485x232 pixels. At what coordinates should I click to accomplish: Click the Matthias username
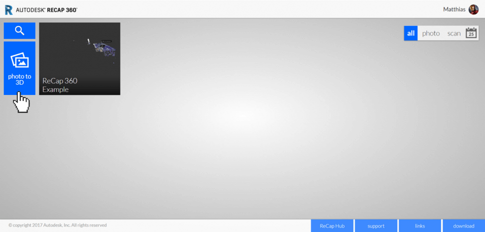click(454, 9)
